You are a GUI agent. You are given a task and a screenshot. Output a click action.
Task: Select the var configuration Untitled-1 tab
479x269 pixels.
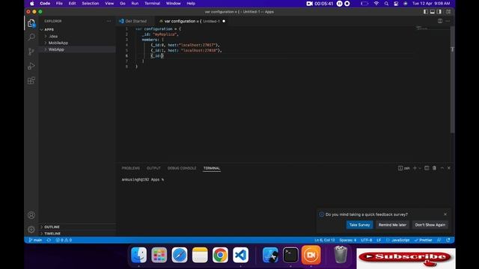click(x=192, y=21)
